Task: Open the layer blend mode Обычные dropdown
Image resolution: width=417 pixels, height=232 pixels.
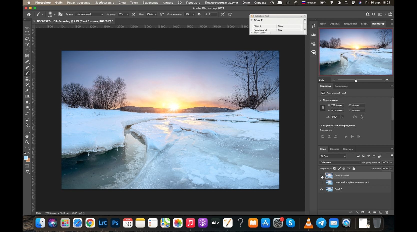Action: [340, 162]
